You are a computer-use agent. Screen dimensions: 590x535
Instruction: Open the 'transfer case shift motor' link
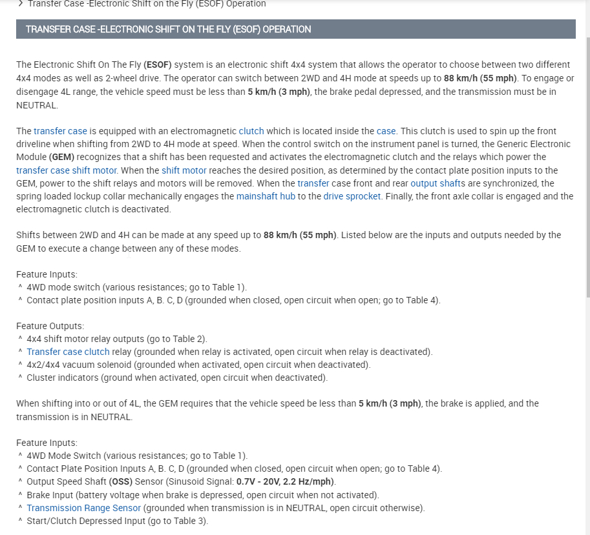click(67, 170)
